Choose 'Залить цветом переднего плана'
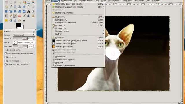The height and width of the screenshot is (104, 185). [78, 40]
